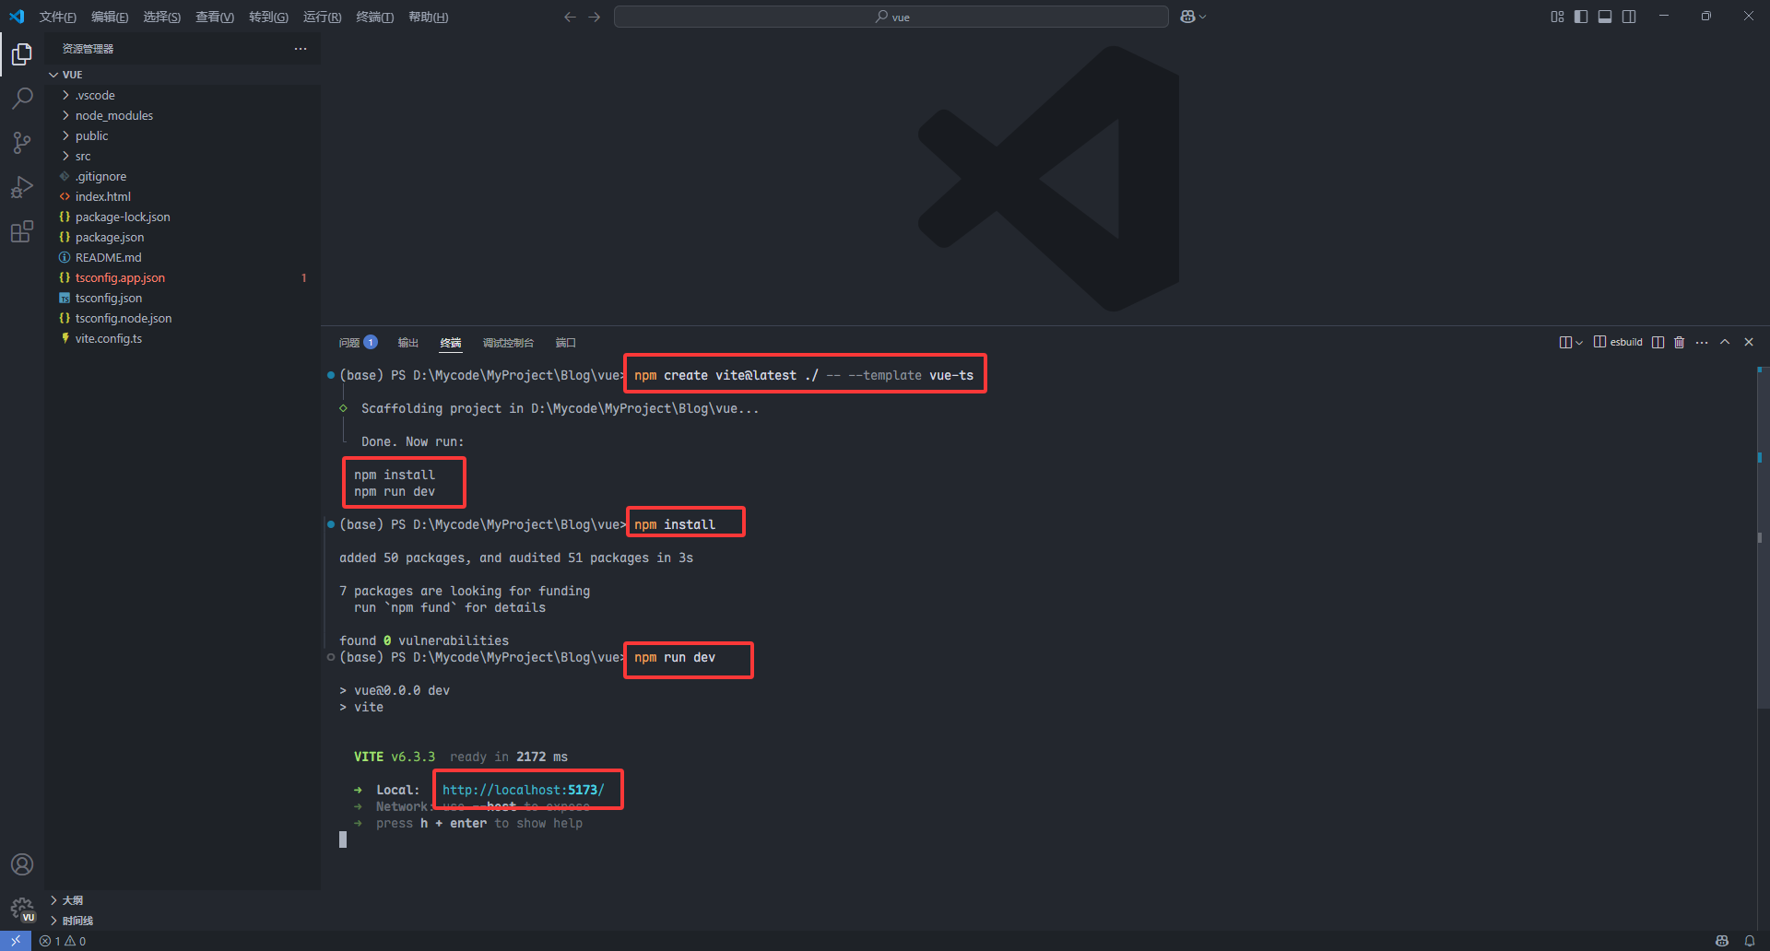Screen dimensions: 1770x951
Task: Open the localhost:5173 link
Action: (523, 790)
